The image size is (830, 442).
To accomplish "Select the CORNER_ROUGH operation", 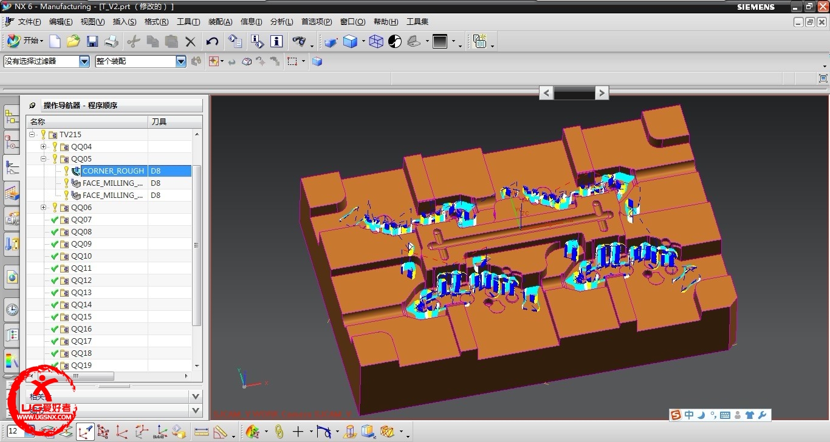I will click(x=113, y=171).
